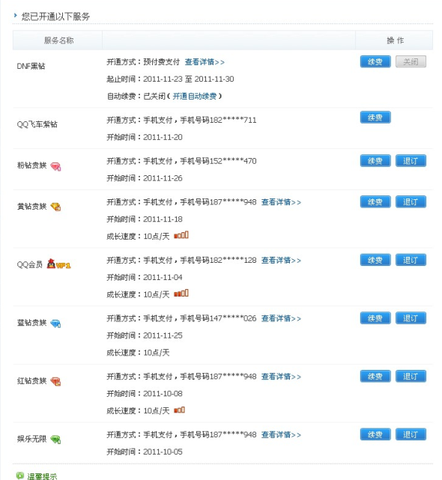The image size is (442, 480).
Task: Unsubscribe 粉钻贵族 via 退订
Action: 411,161
